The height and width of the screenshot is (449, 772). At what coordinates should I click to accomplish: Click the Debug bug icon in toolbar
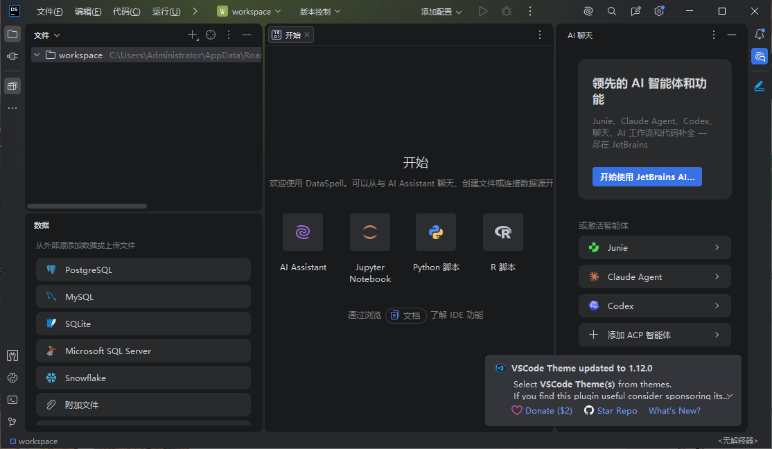pos(507,11)
